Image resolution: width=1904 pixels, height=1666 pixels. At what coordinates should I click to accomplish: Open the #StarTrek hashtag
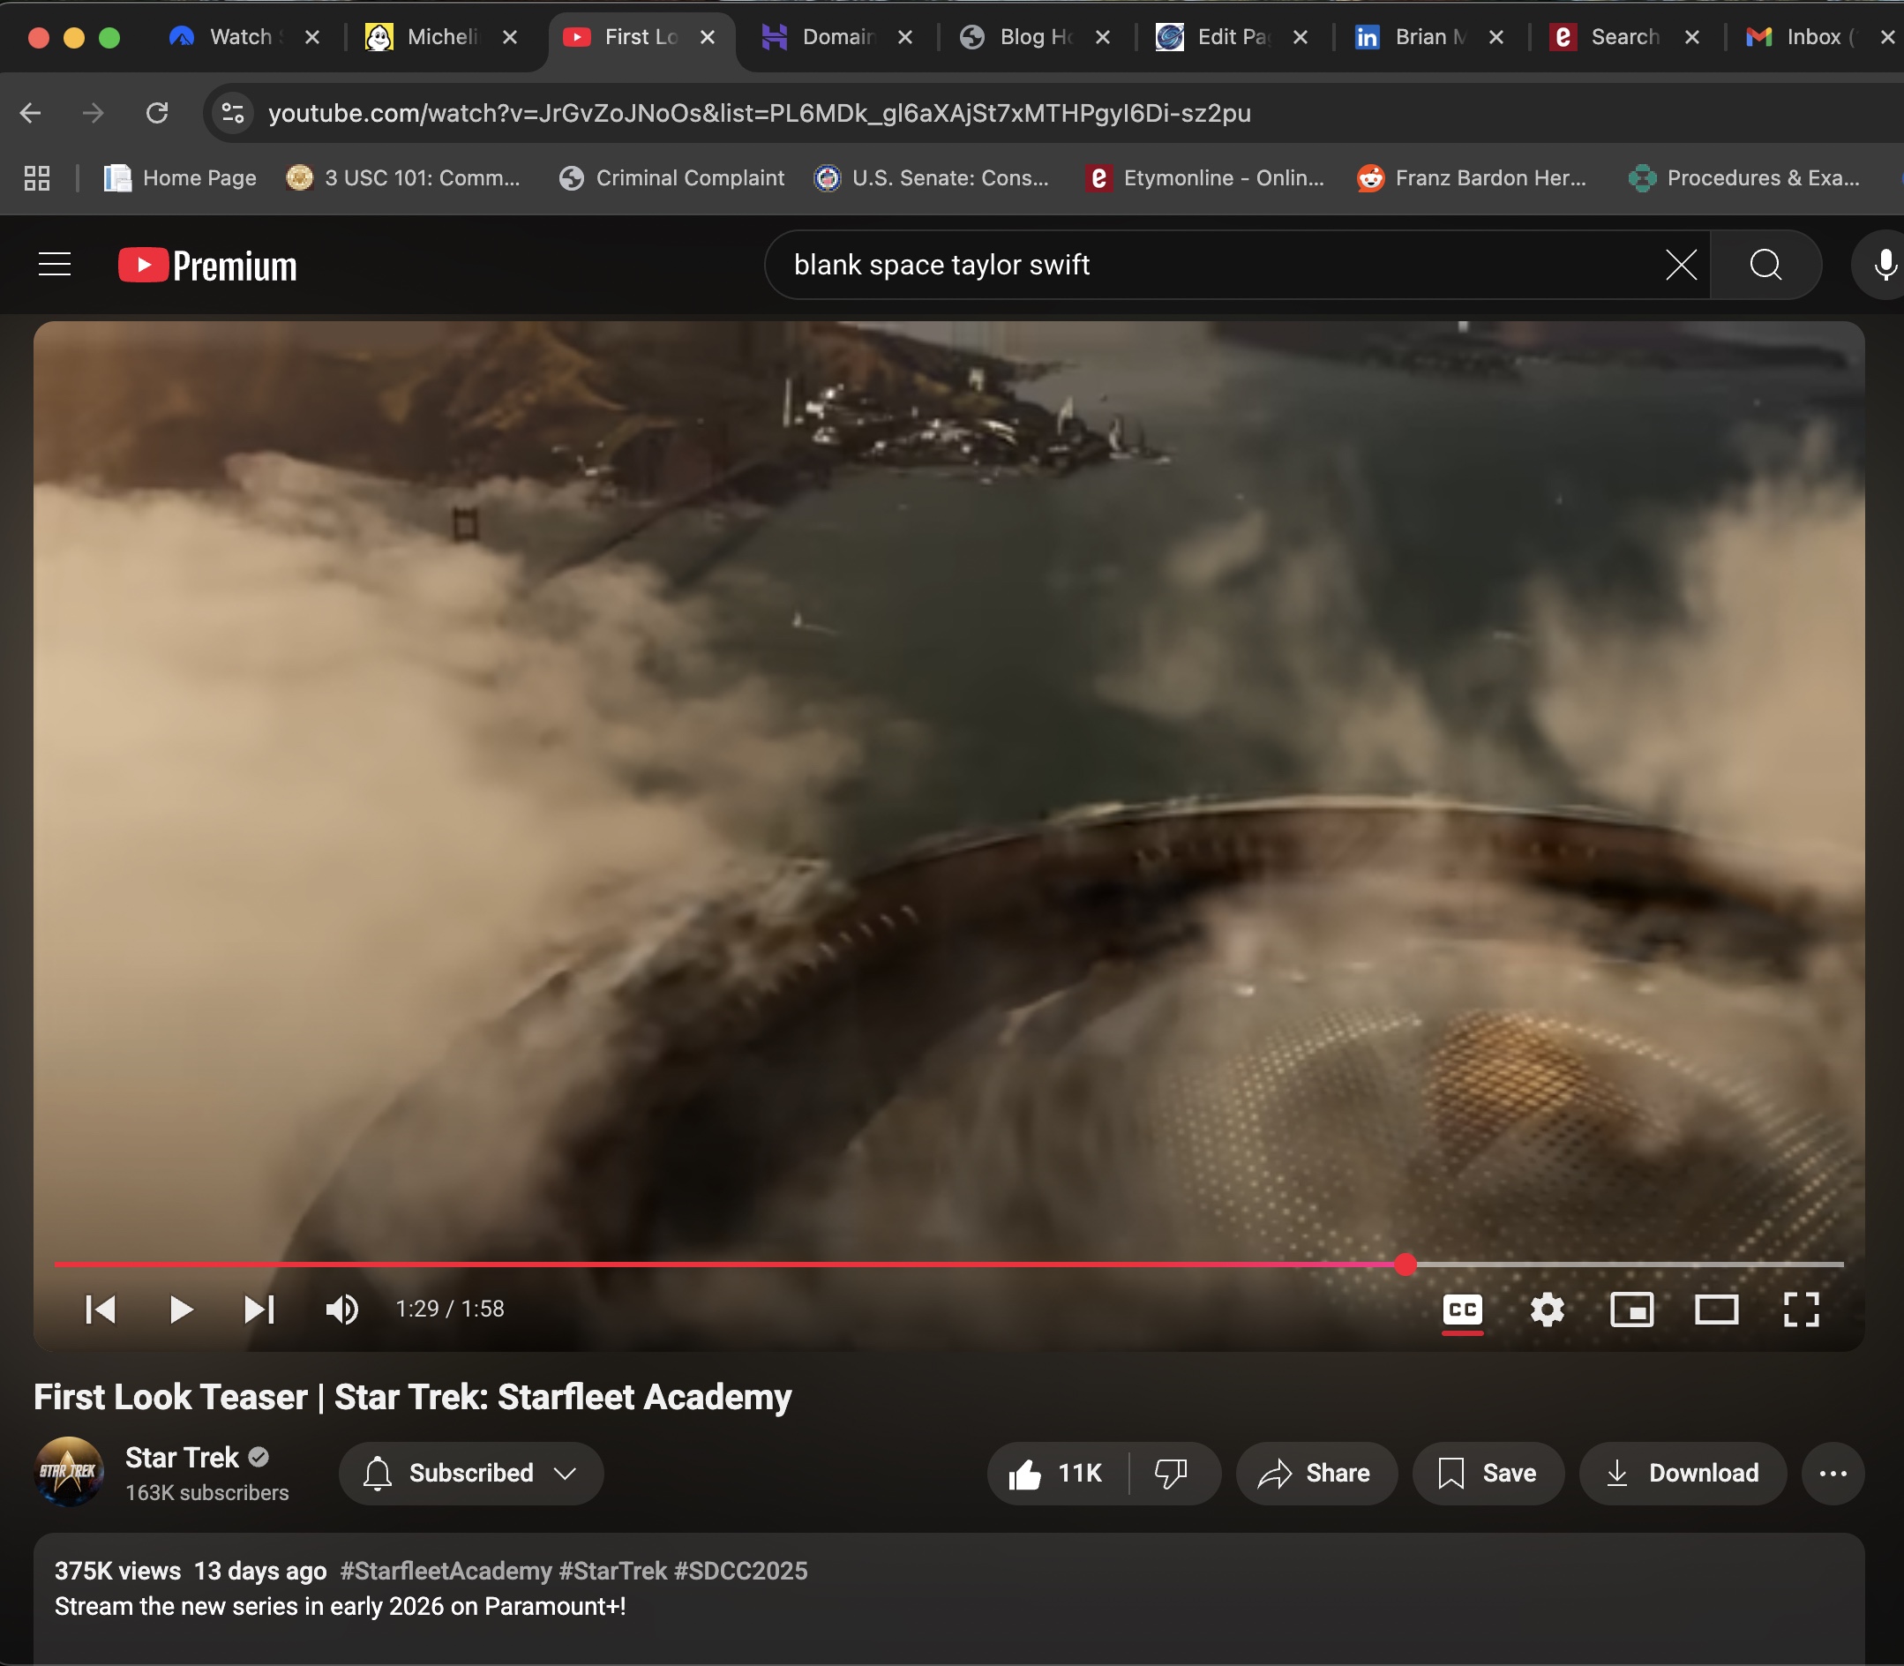612,1572
